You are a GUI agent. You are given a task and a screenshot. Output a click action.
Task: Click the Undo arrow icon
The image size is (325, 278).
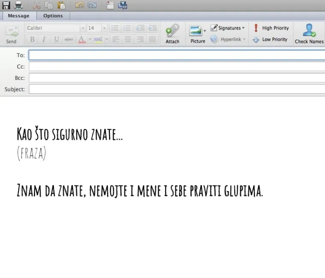pyautogui.click(x=80, y=5)
